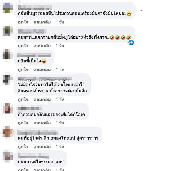This screenshot has width=177, height=171.
Task: Click avatar beside 'ถ้าควบคุมกลิ่น' comment
Action: [x=8, y=108]
